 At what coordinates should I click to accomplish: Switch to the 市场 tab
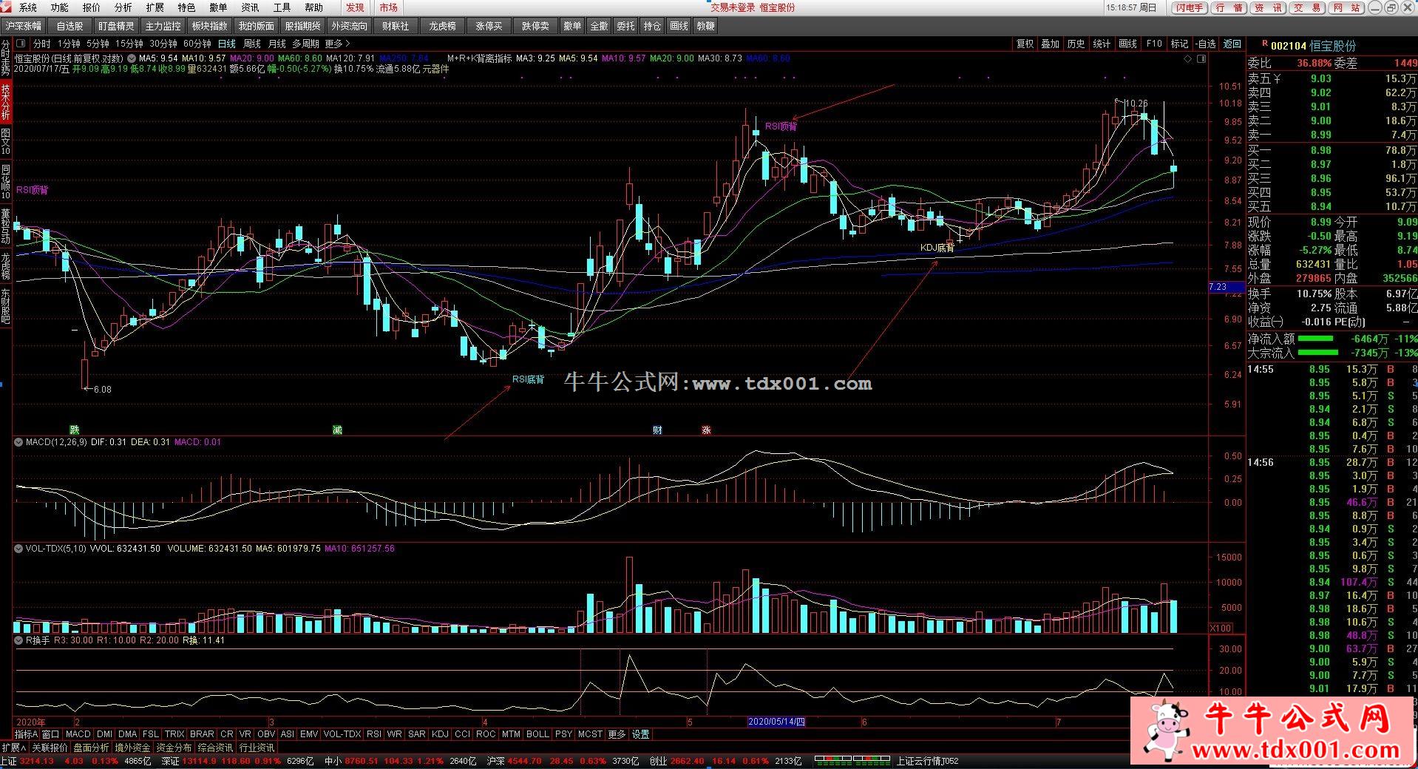click(388, 7)
